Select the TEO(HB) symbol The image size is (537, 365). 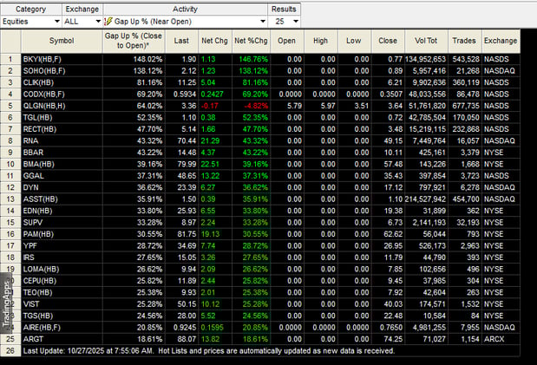(37, 292)
